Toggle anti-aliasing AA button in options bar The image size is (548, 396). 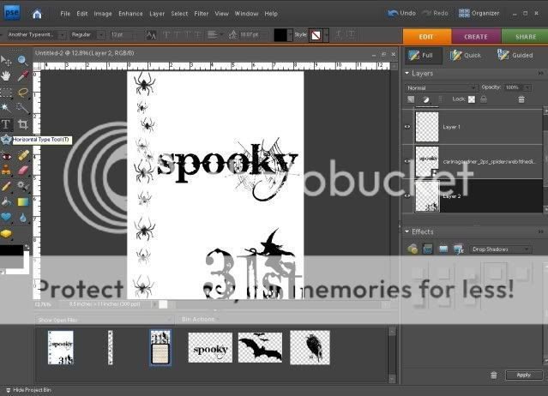151,35
